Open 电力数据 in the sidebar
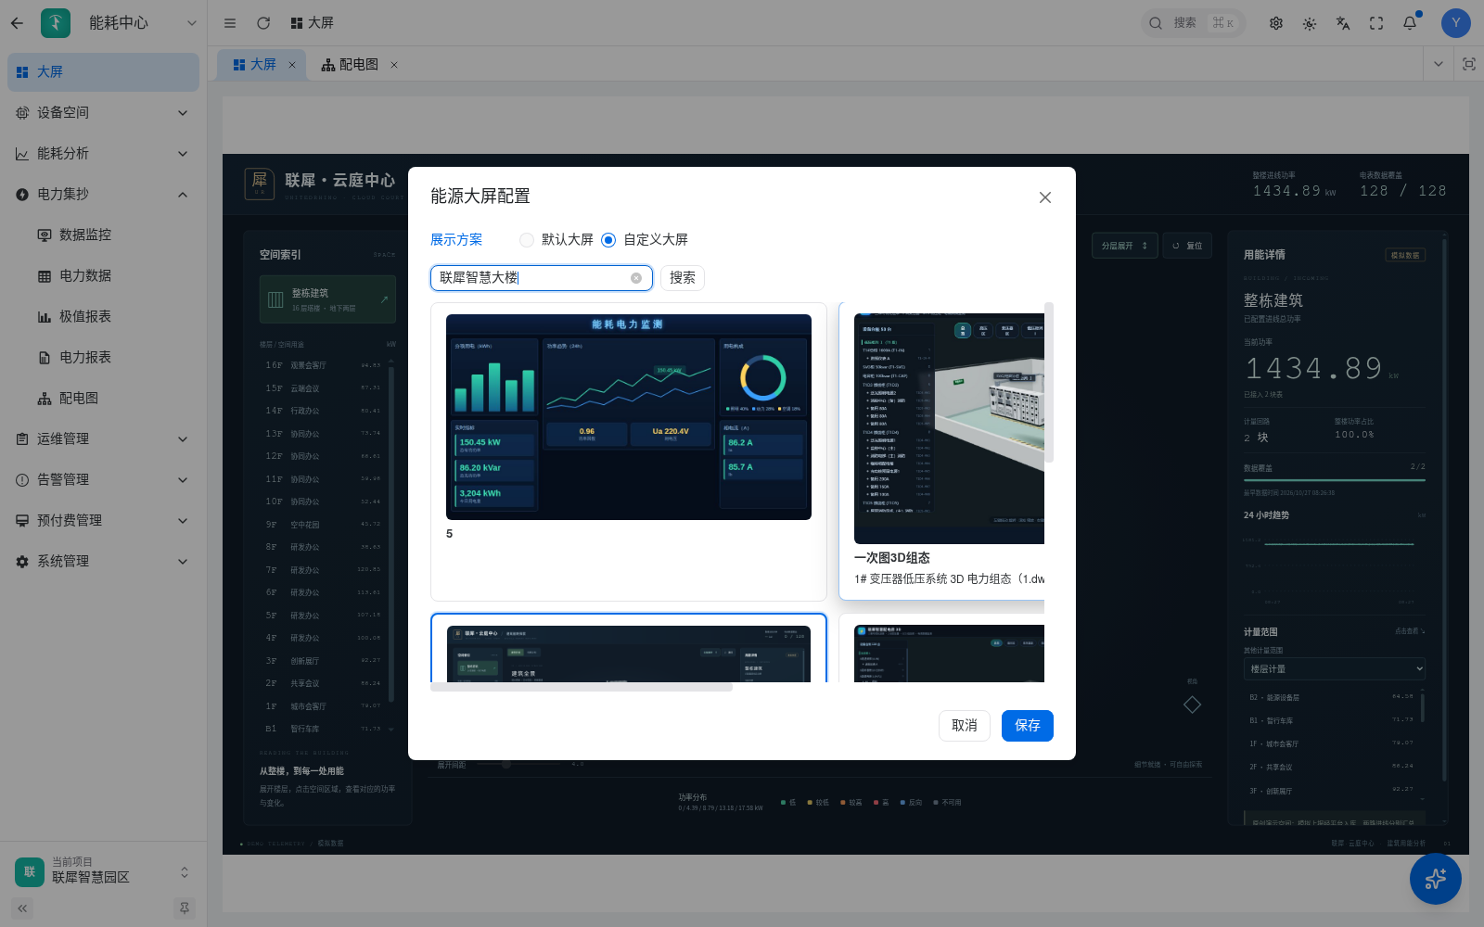Viewport: 1484px width, 927px height. [103, 276]
